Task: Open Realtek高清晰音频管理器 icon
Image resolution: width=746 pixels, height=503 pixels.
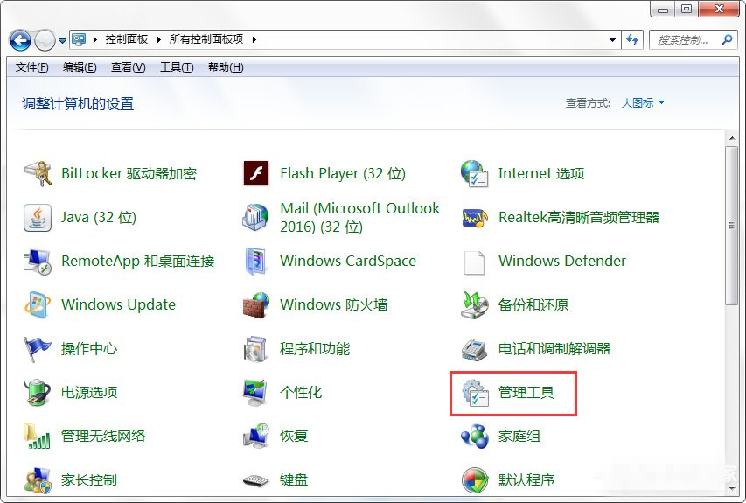Action: point(474,217)
